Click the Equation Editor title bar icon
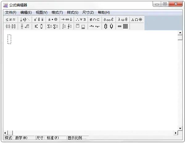 6,5
